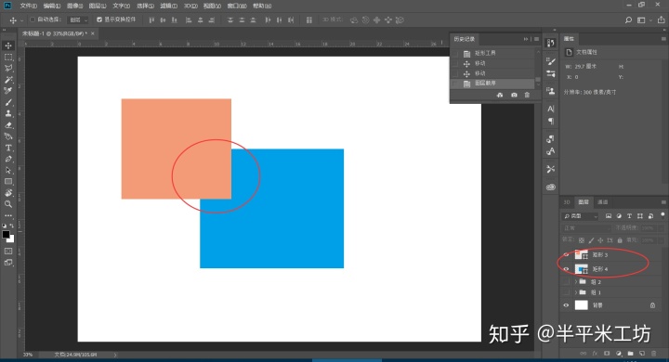The width and height of the screenshot is (669, 362).
Task: Choose the Magic Wand tool
Action: pyautogui.click(x=8, y=80)
